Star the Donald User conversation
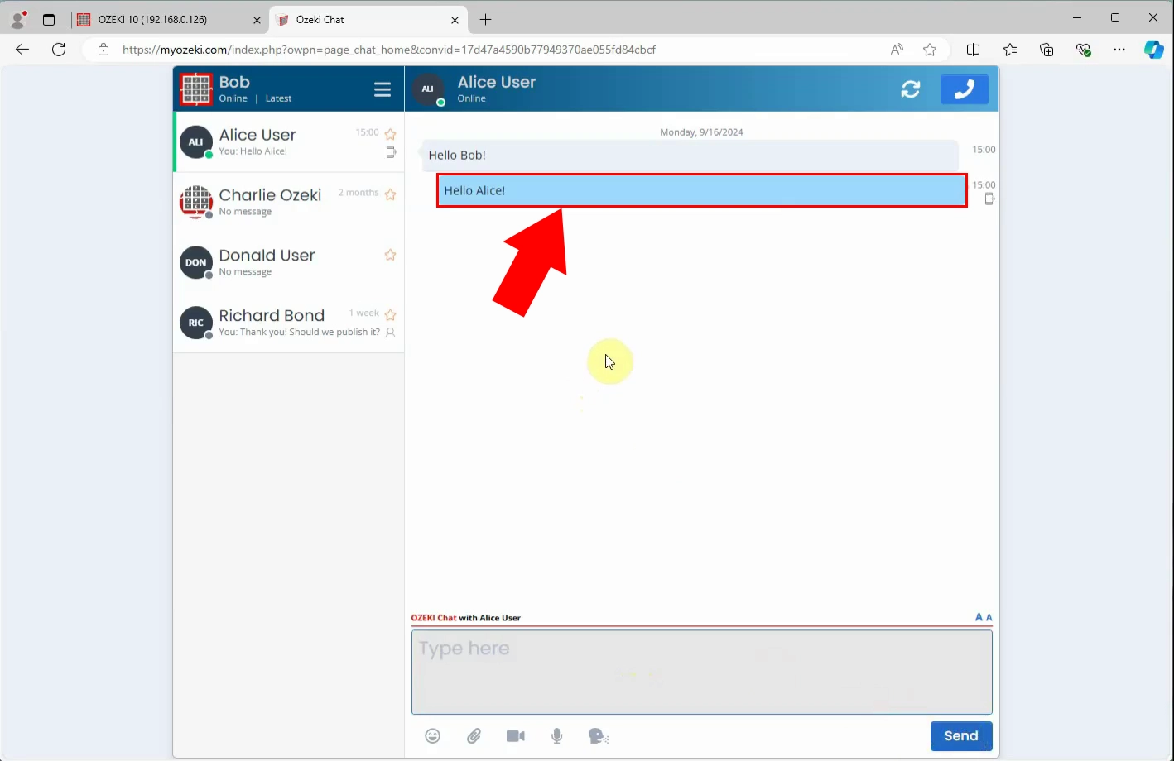 pyautogui.click(x=390, y=255)
